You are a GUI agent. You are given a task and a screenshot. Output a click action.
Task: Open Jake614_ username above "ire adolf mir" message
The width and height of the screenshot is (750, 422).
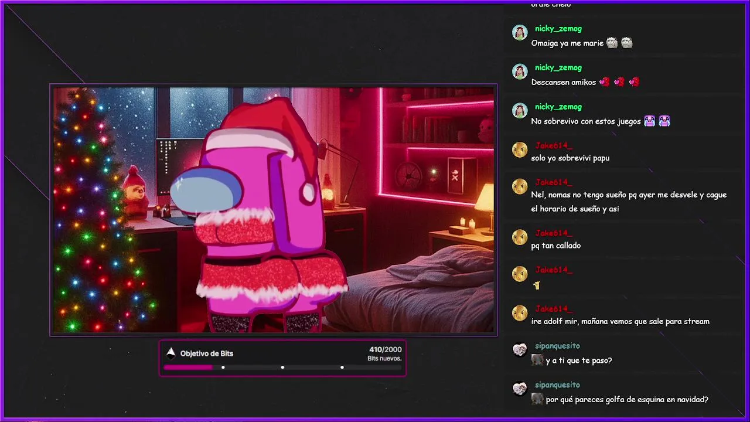(x=554, y=309)
